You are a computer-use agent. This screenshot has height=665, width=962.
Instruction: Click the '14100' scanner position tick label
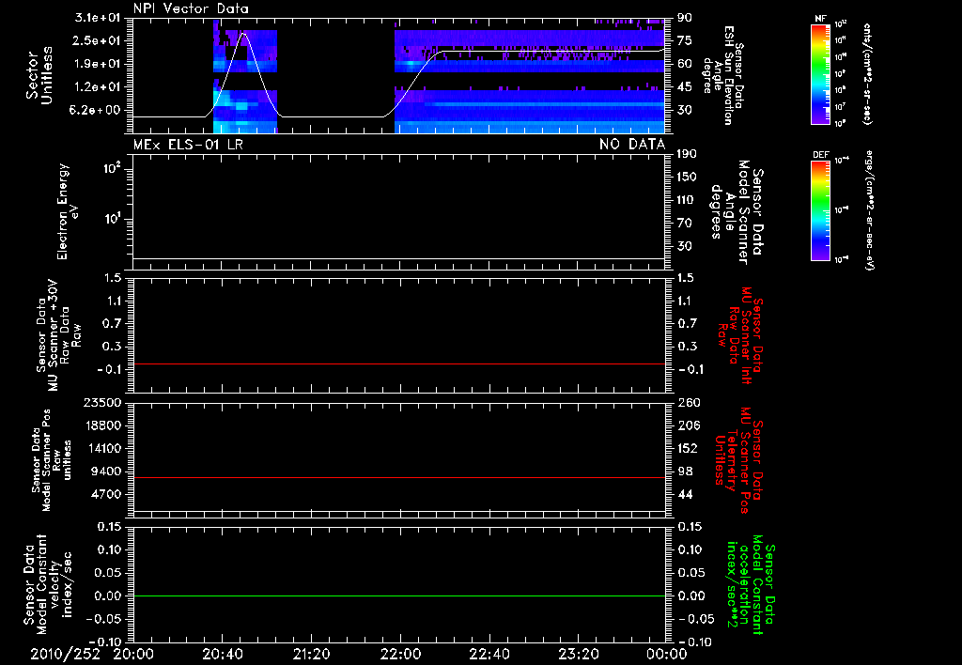[102, 448]
